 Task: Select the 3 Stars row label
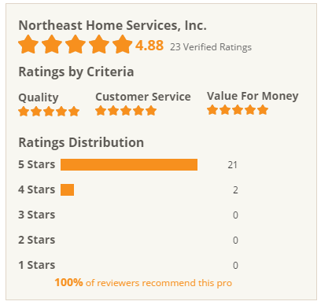pyautogui.click(x=37, y=215)
